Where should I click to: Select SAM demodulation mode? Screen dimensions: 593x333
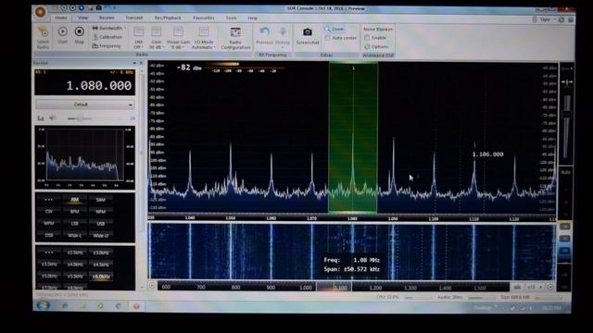point(101,200)
